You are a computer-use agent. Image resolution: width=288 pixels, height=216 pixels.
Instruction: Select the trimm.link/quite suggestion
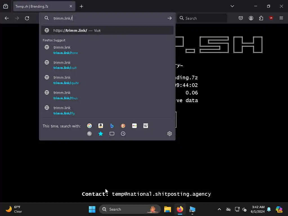click(107, 80)
